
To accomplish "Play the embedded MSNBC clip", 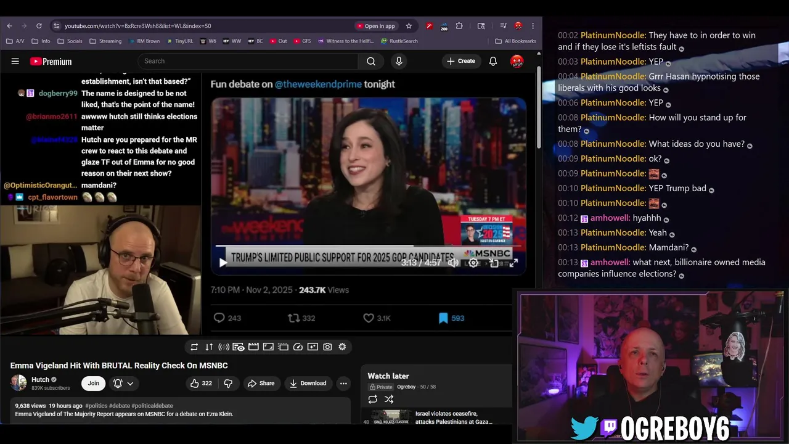I will pos(223,263).
